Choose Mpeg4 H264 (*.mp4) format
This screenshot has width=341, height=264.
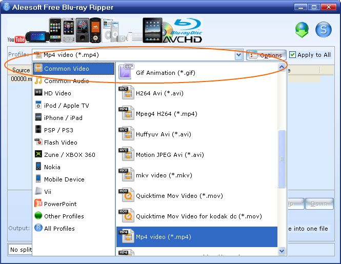tap(197, 113)
